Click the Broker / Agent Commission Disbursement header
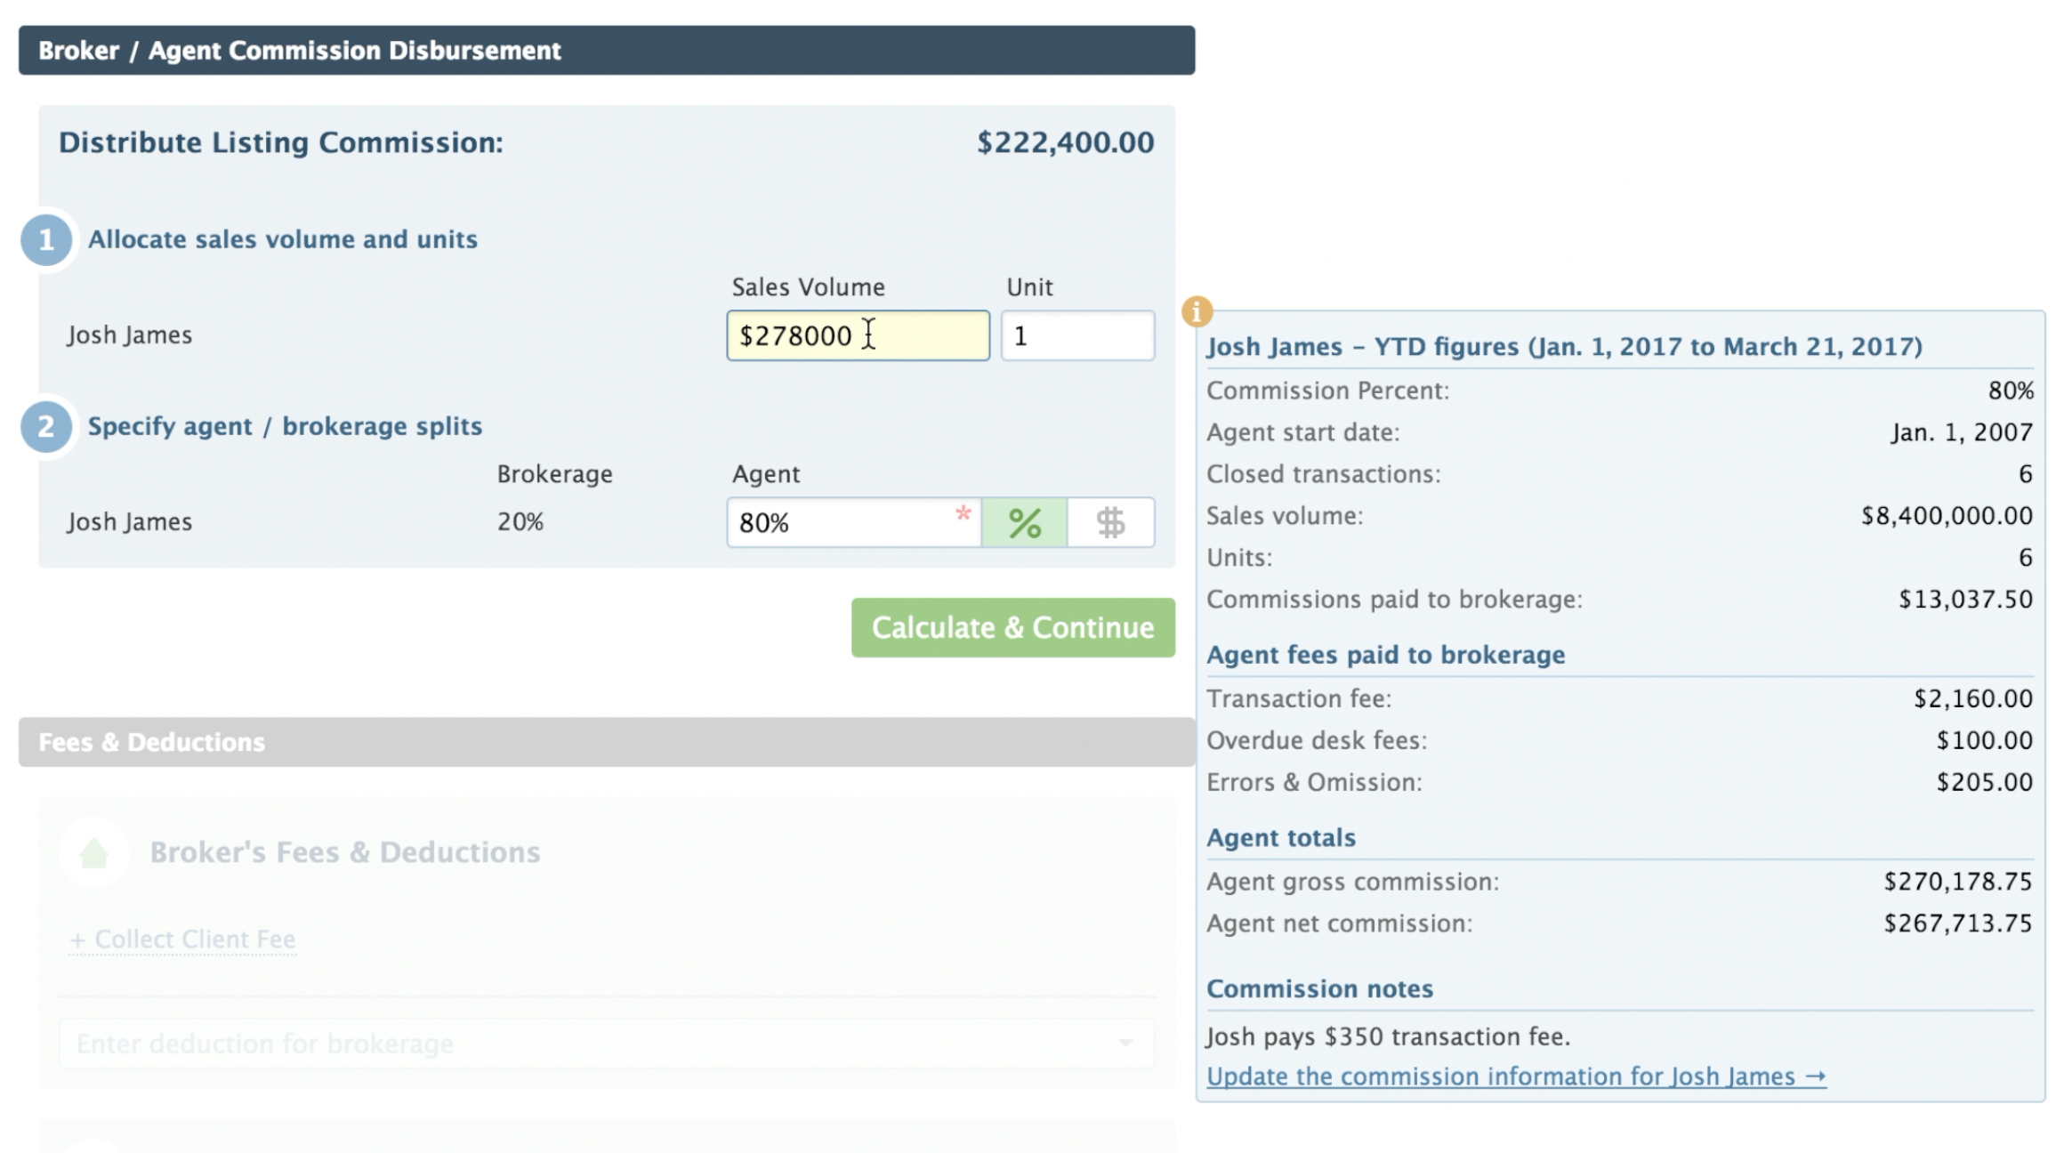This screenshot has height=1153, width=2064. [x=606, y=50]
